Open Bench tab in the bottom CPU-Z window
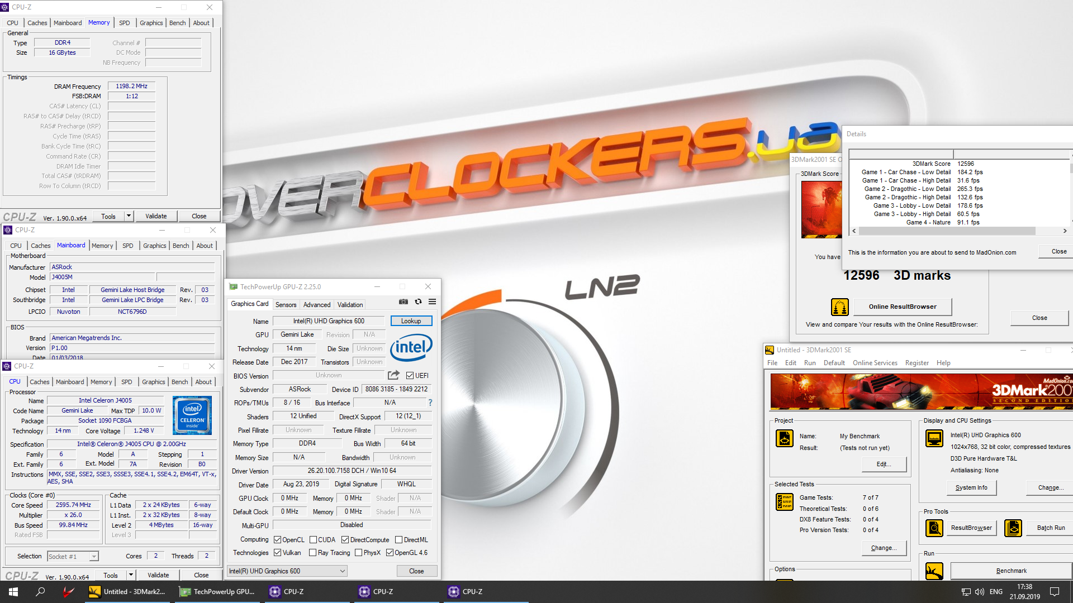The height and width of the screenshot is (603, 1073). tap(179, 382)
